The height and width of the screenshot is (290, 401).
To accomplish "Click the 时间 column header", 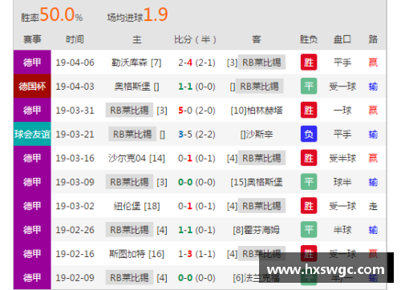I will point(75,39).
